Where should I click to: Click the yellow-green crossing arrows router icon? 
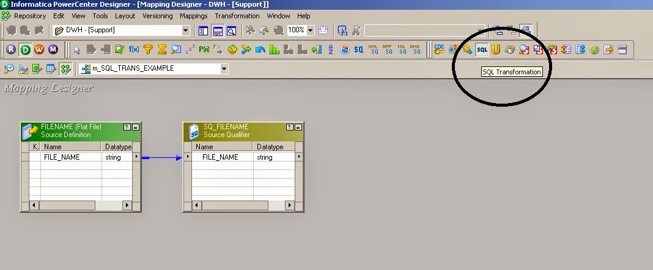click(246, 49)
